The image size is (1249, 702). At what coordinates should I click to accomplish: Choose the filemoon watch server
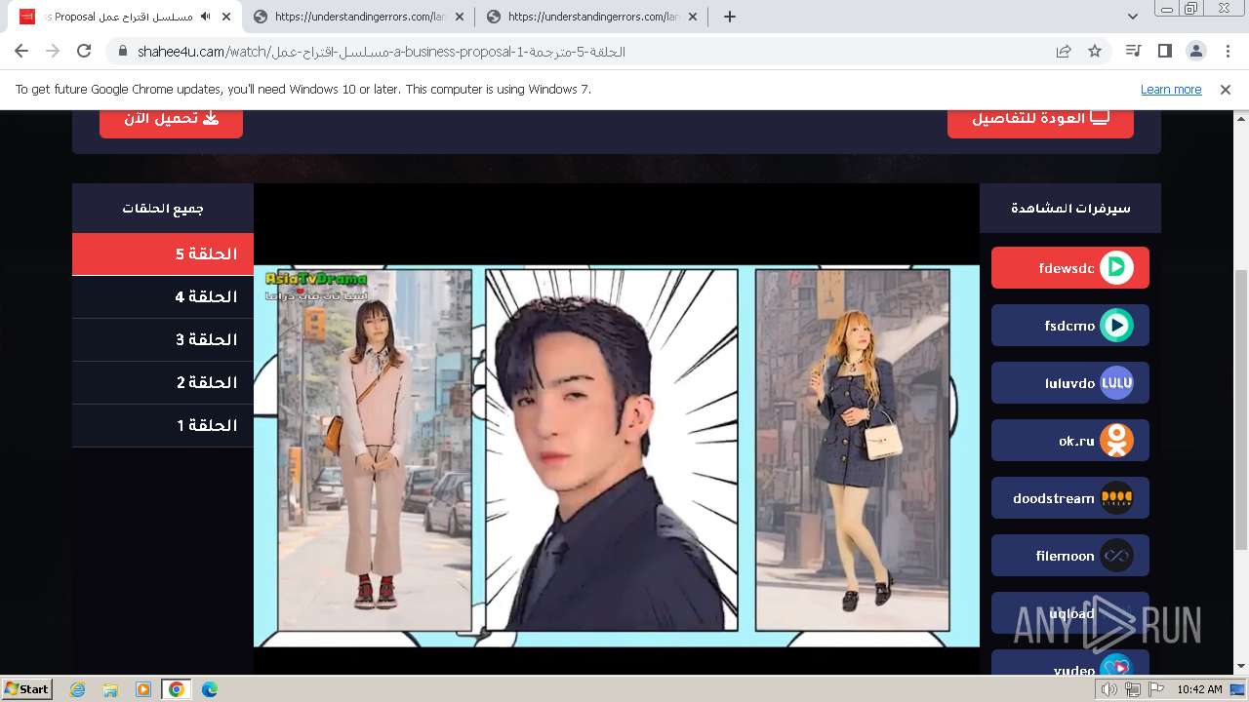[x=1070, y=556]
